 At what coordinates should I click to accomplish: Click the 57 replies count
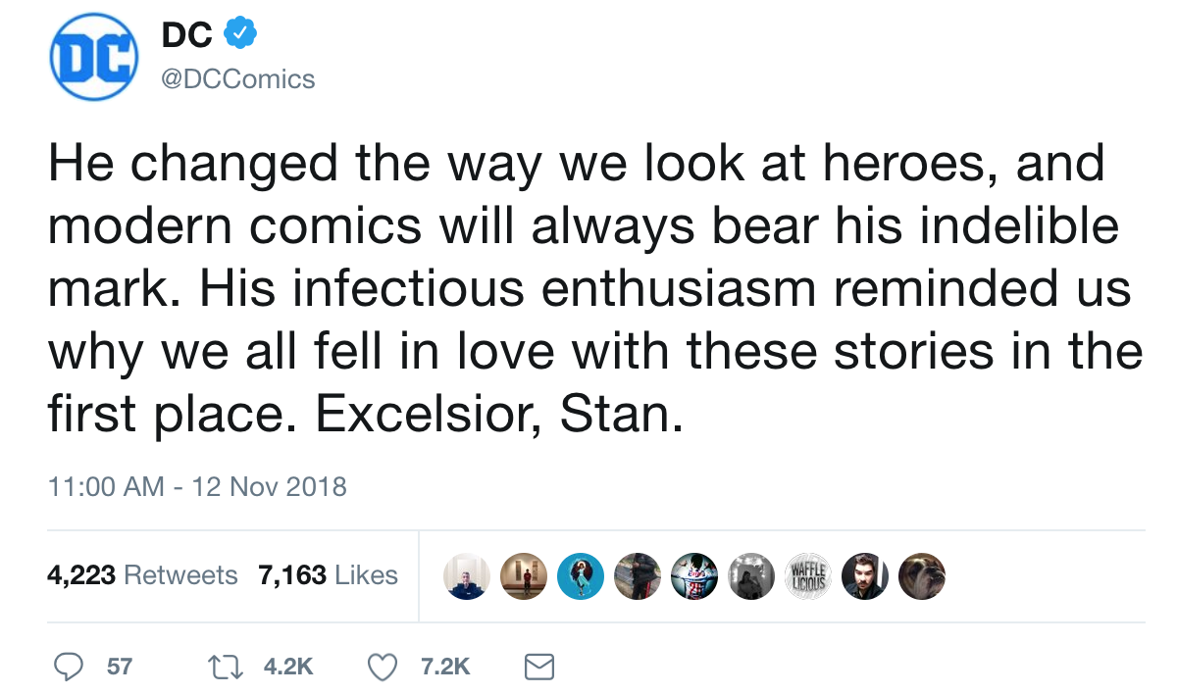tap(120, 667)
